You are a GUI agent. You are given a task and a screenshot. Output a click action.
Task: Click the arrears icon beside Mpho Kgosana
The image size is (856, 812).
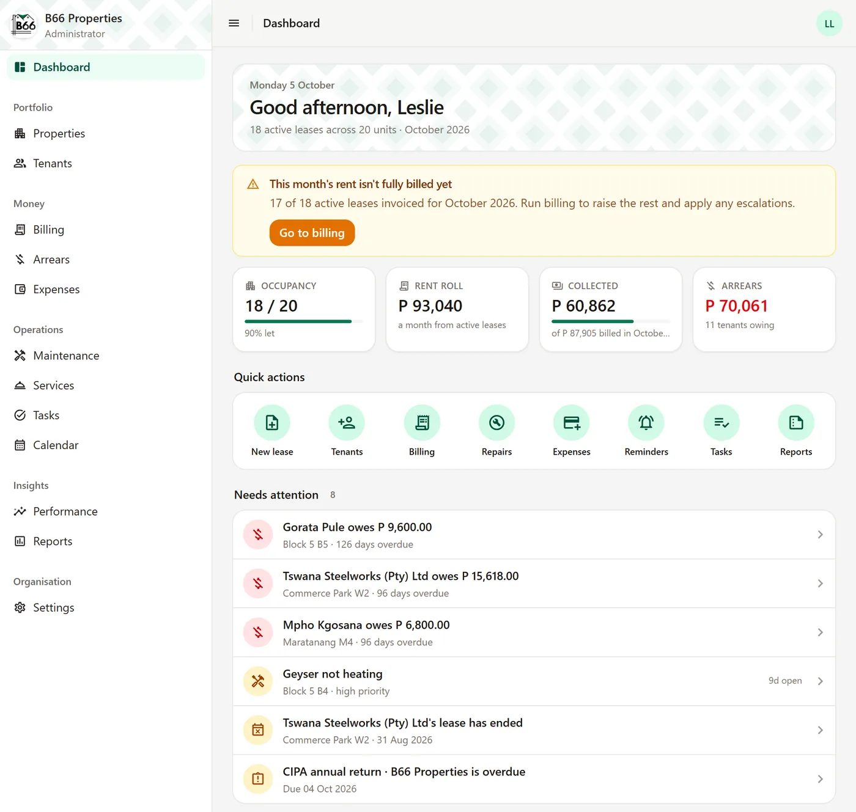258,632
